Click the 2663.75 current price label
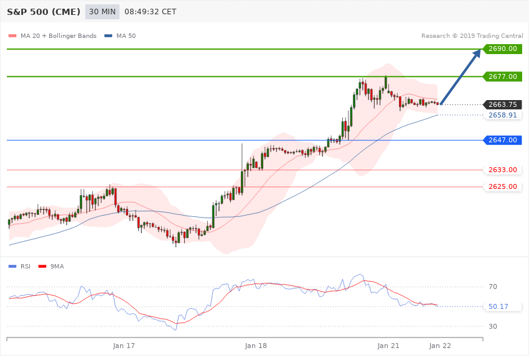Screen dimensions: 529x358 click(502, 105)
